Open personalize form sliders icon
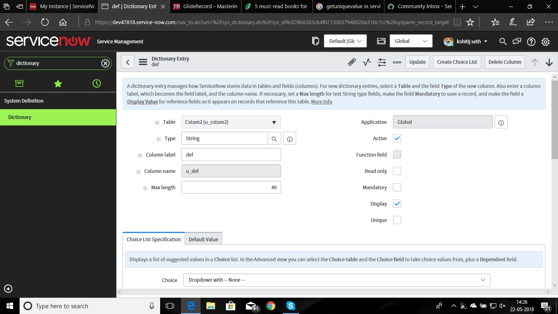558x314 pixels. click(x=382, y=62)
